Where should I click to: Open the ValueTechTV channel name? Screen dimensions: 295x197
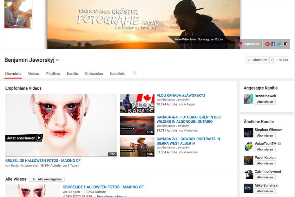[x=265, y=144]
